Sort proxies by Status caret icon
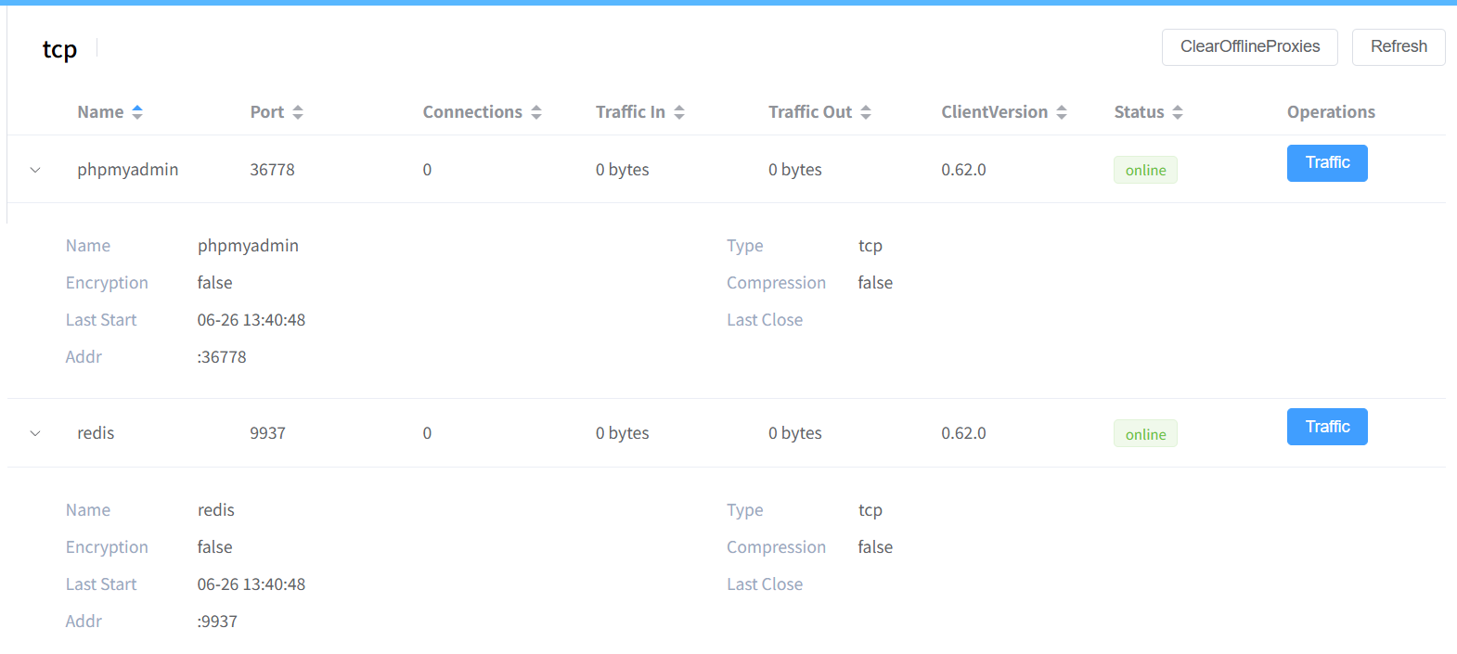This screenshot has width=1457, height=654. [1178, 112]
